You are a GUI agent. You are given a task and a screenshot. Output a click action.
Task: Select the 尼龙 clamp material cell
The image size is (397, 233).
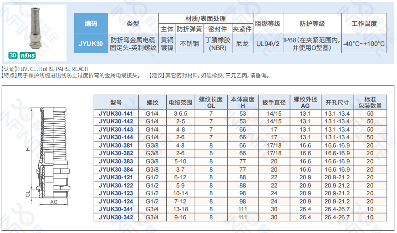[242, 44]
